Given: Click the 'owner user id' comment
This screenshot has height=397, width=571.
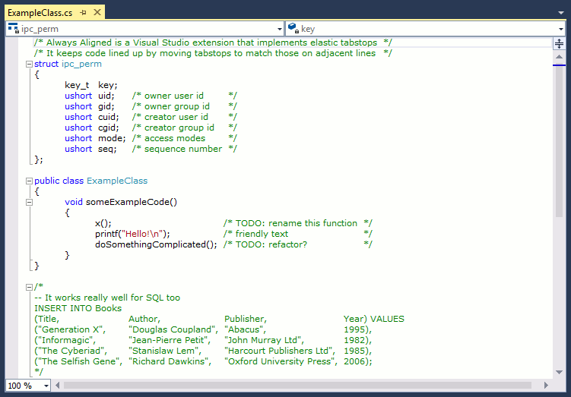Looking at the screenshot, I should tap(173, 96).
